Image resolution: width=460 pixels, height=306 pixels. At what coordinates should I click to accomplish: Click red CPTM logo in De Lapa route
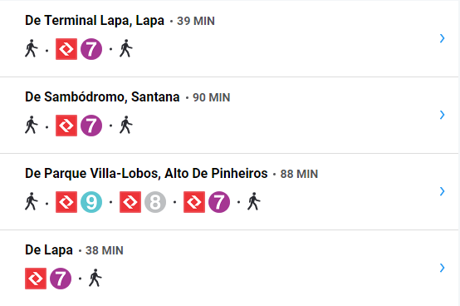(36, 279)
